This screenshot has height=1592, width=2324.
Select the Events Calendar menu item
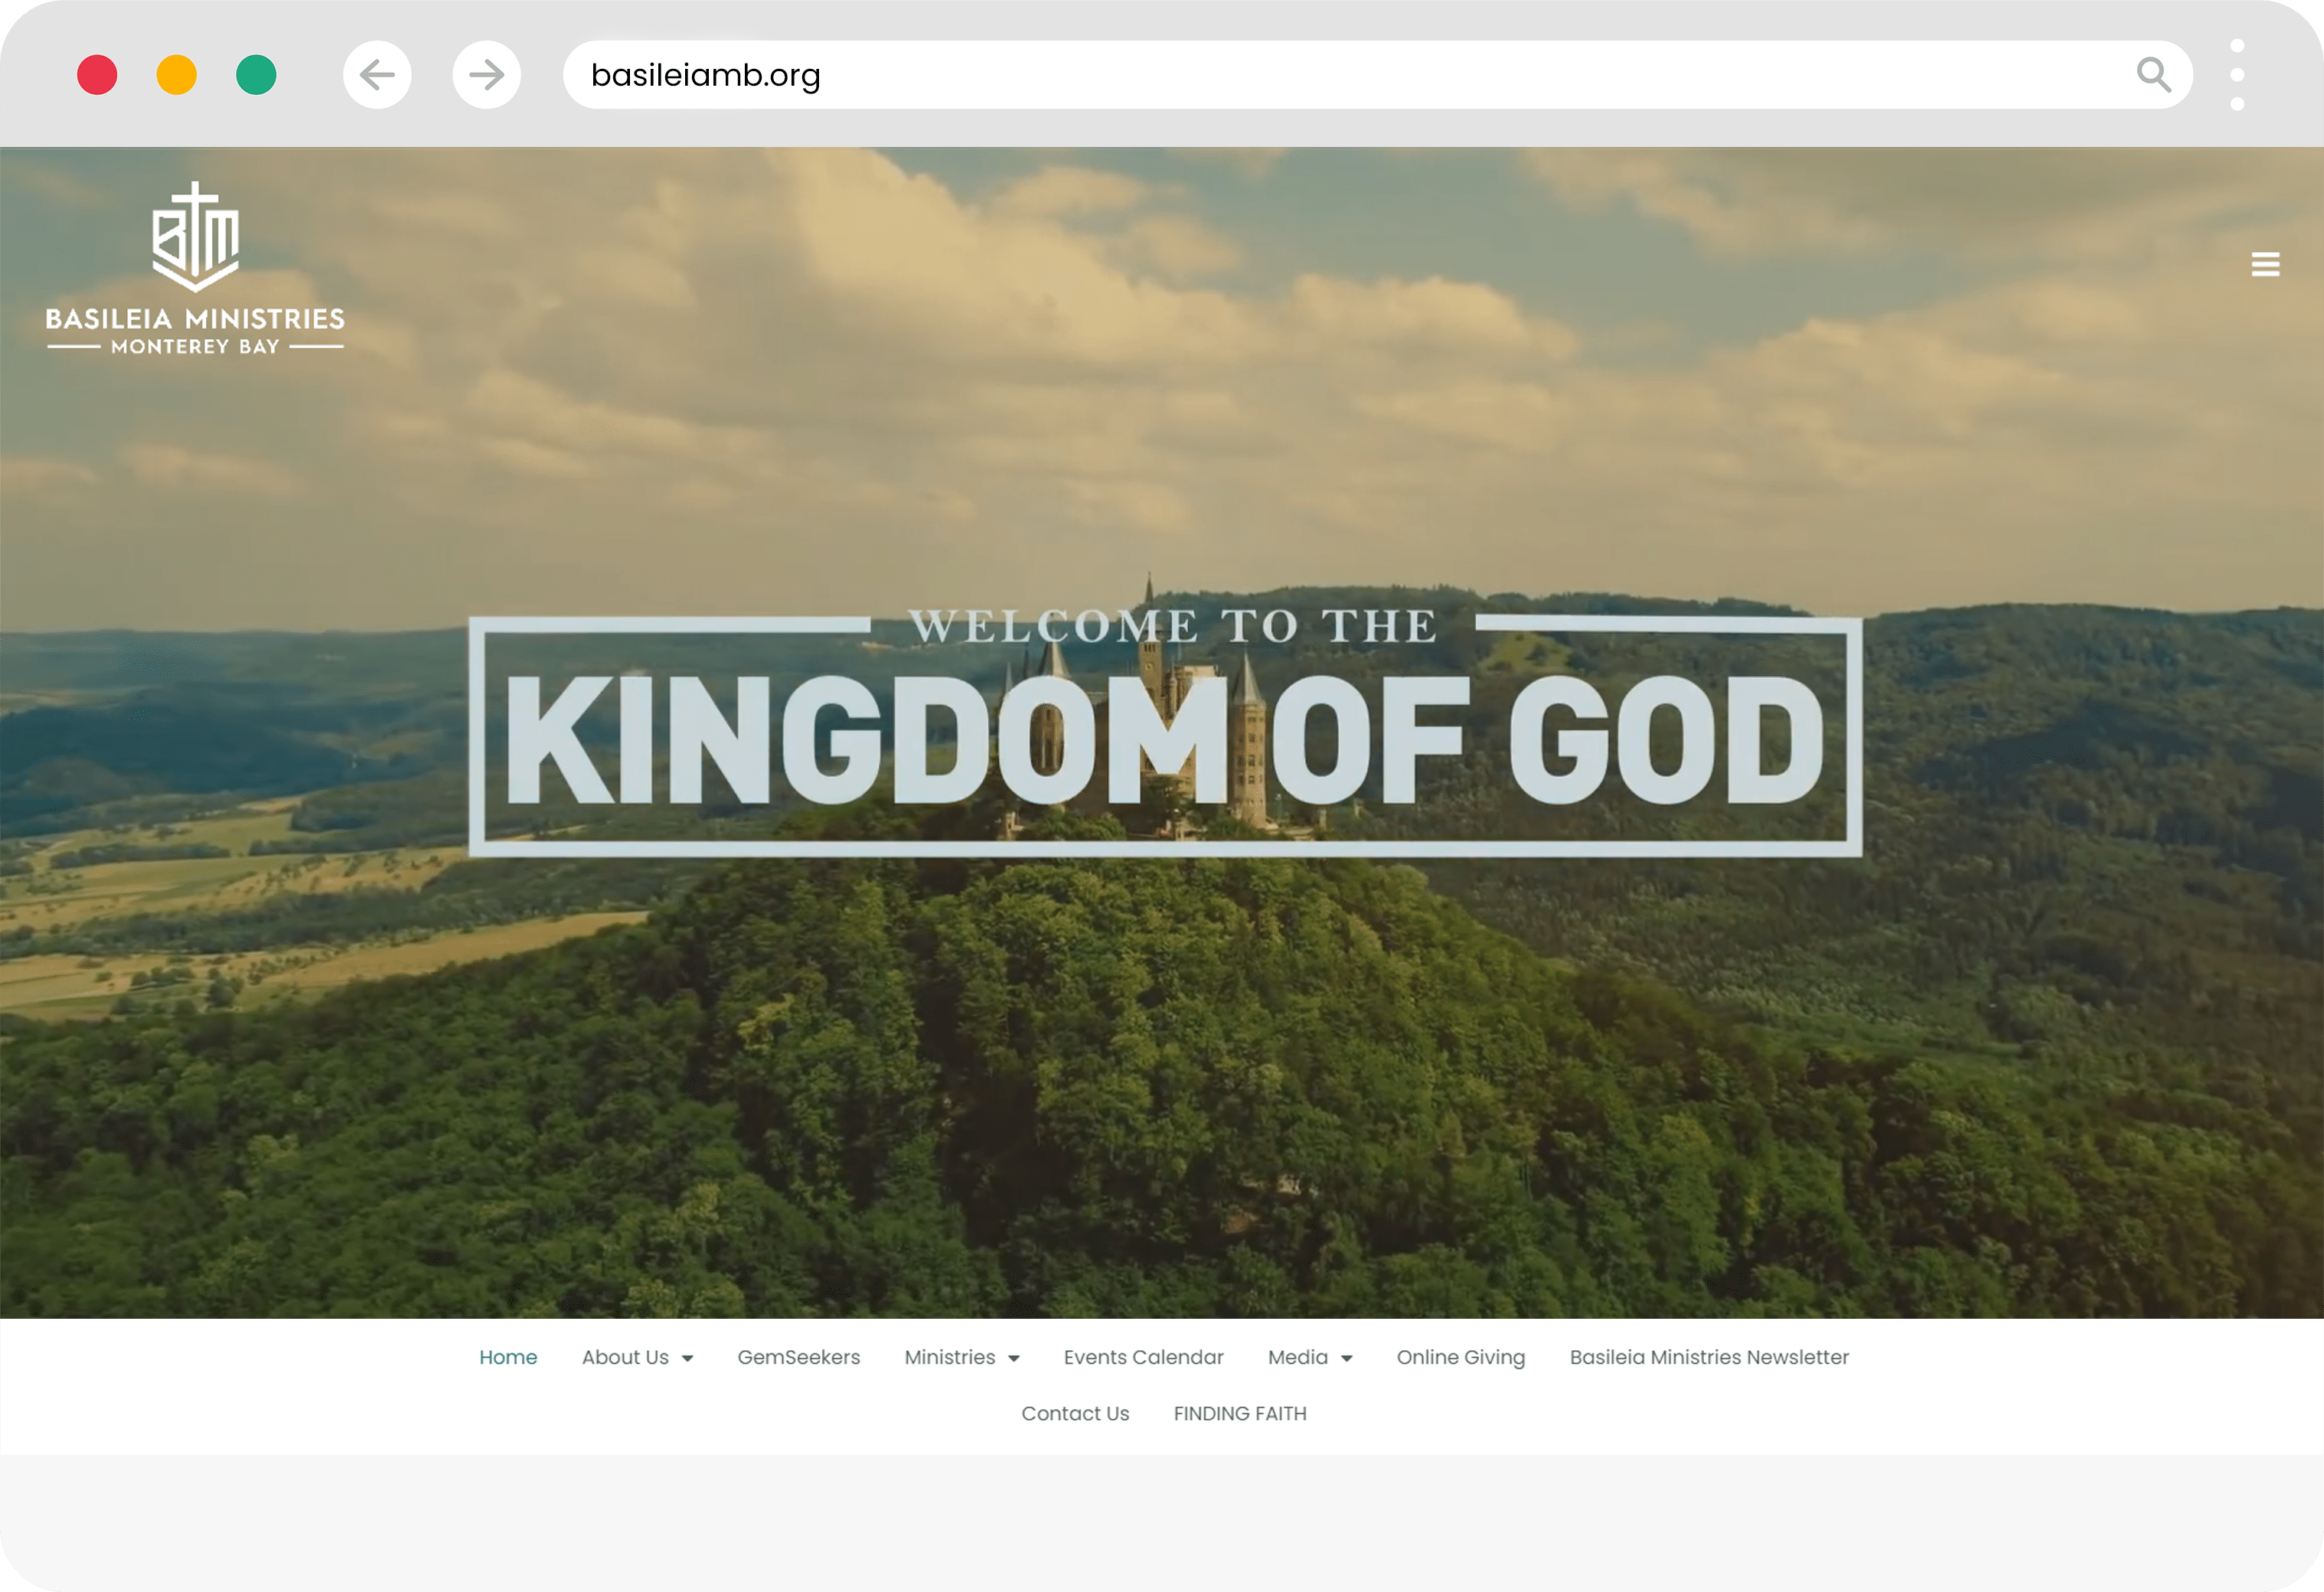coord(1143,1357)
